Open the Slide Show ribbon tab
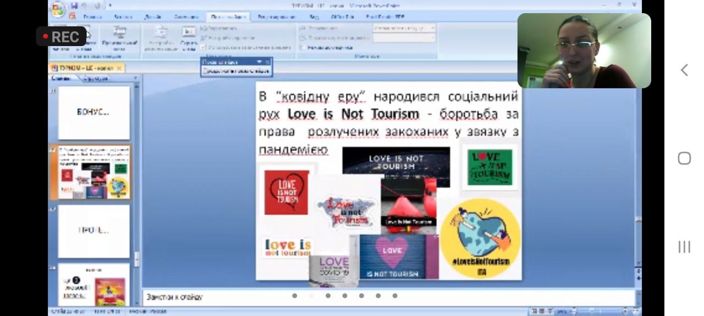This screenshot has width=704, height=316. click(x=228, y=17)
